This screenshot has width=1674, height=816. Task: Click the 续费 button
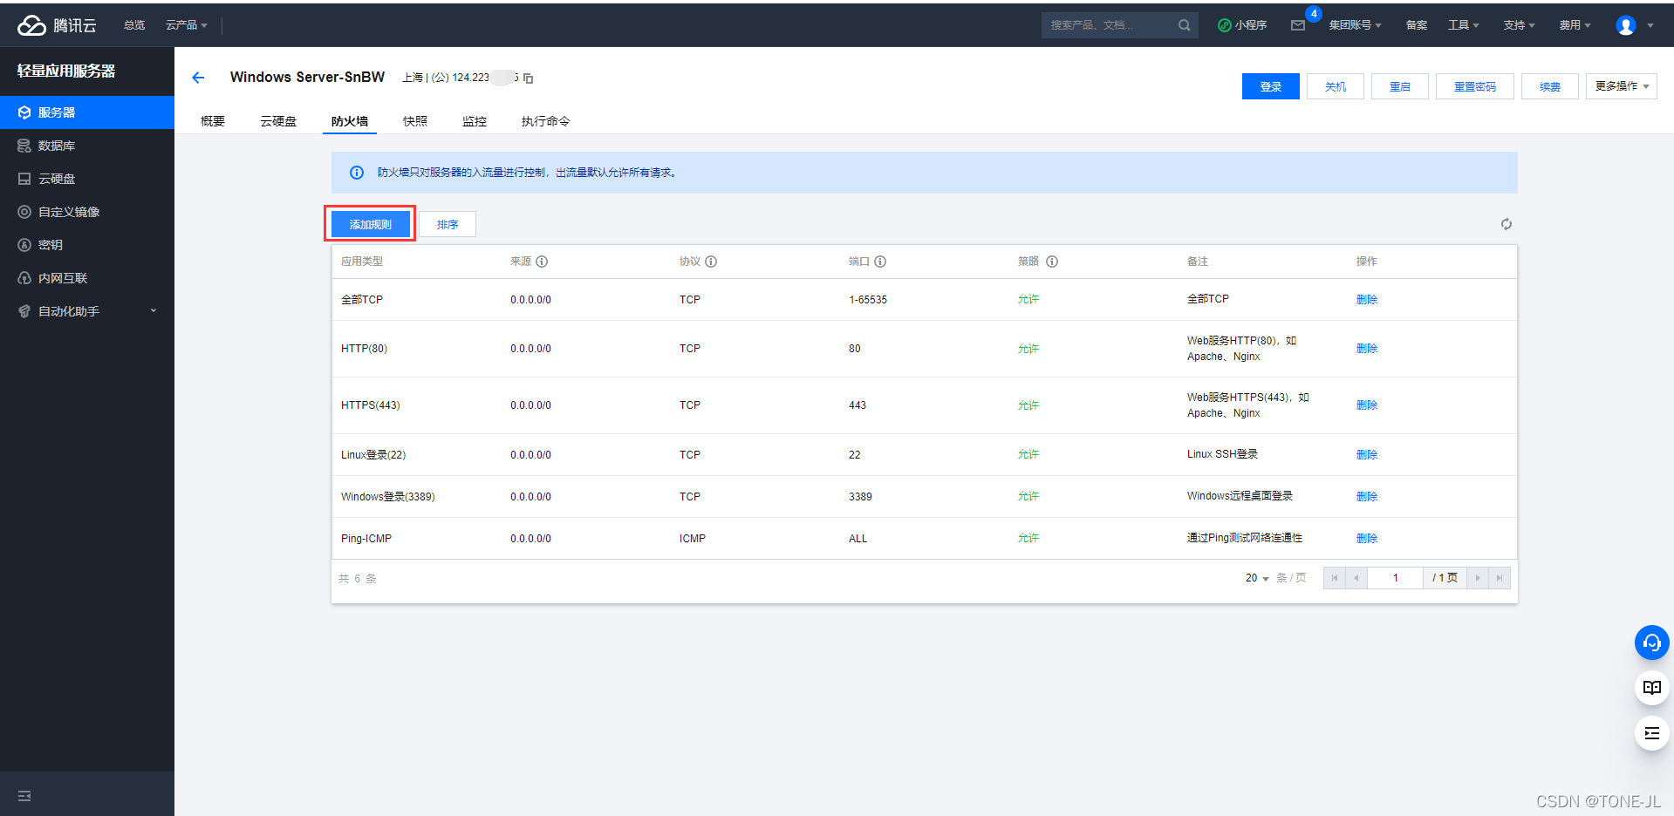(1550, 86)
